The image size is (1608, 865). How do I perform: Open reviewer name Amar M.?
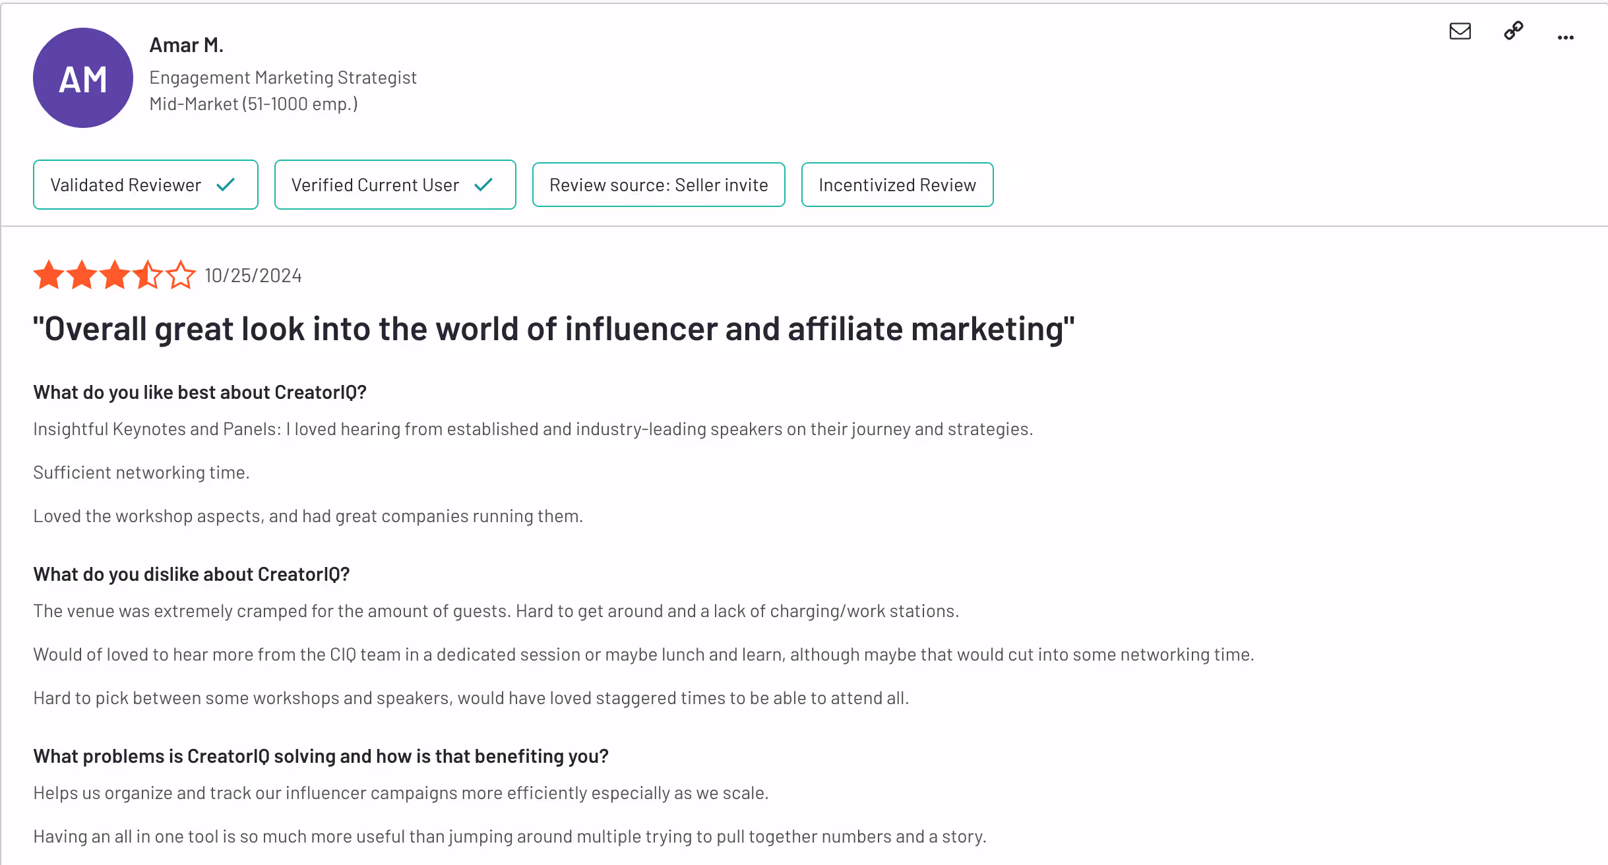point(187,45)
